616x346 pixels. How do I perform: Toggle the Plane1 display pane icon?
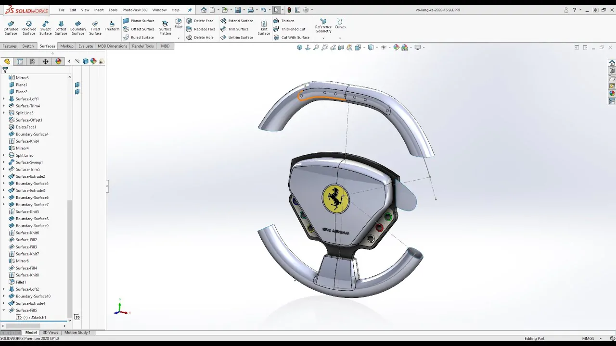pos(77,85)
